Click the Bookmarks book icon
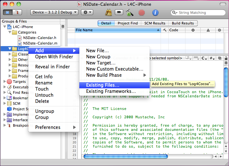This screenshot has height=166, width=229. 9,98
